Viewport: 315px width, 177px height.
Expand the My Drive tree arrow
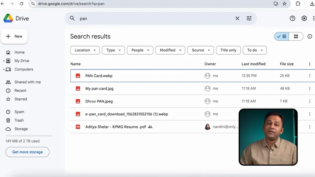click(x=4, y=61)
